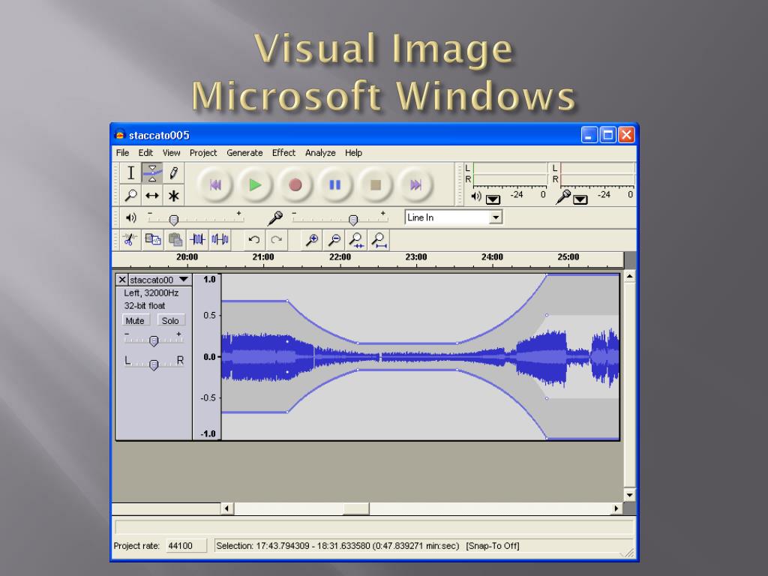768x576 pixels.
Task: Click the Selection time text in status bar
Action: [338, 546]
